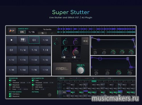Select the highlighted G1 pad in top row
The image size is (142, 105).
tap(34, 40)
